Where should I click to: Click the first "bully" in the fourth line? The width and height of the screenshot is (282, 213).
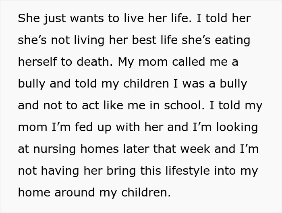coord(31,84)
